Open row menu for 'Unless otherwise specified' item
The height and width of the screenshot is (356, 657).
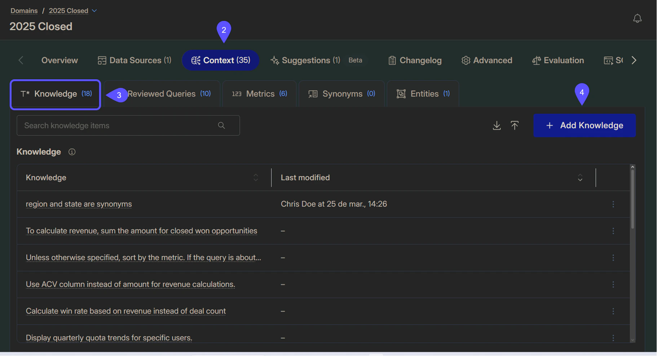tap(613, 258)
